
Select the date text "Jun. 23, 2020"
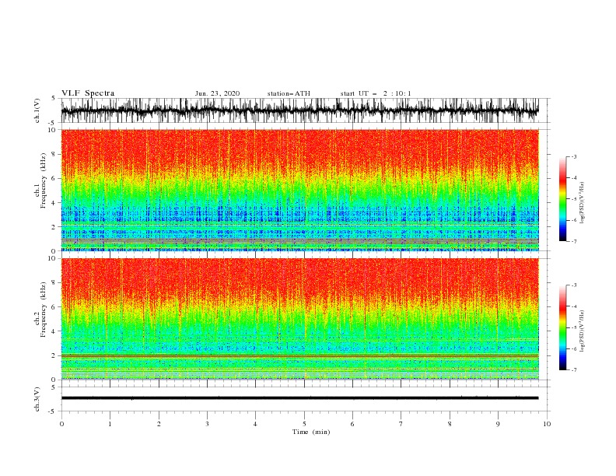[x=217, y=93]
